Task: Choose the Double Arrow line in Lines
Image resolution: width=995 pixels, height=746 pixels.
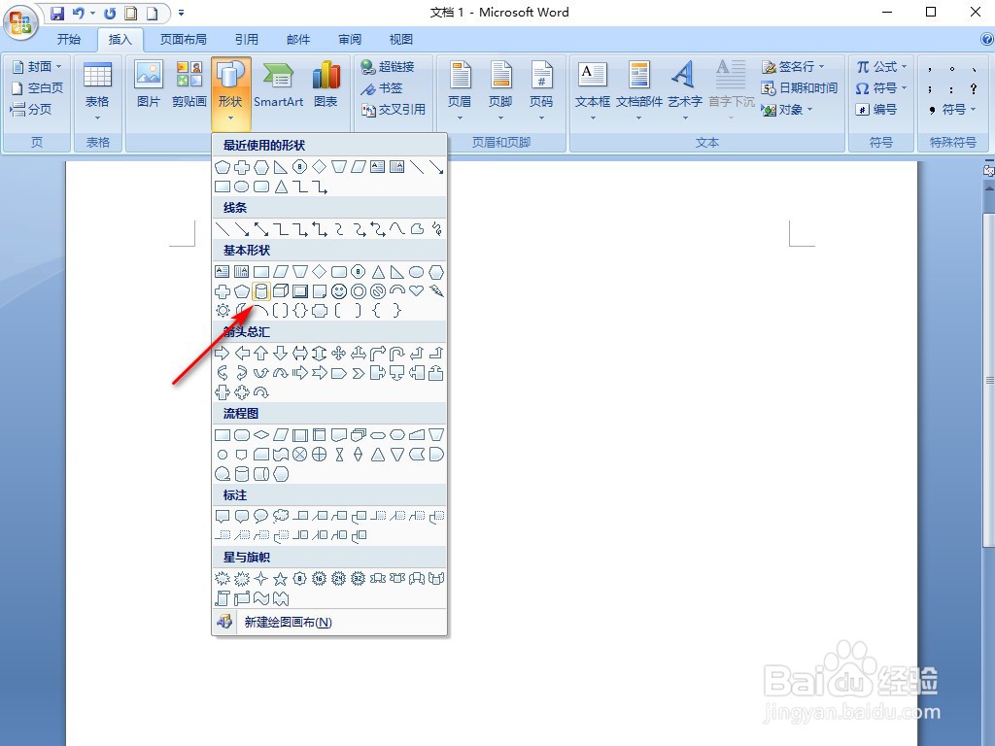Action: pyautogui.click(x=260, y=229)
